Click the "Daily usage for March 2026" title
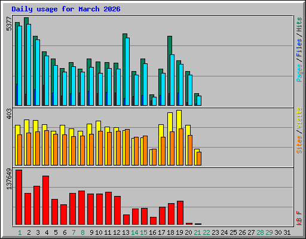Screen dimensions: 306x239 click(x=66, y=9)
